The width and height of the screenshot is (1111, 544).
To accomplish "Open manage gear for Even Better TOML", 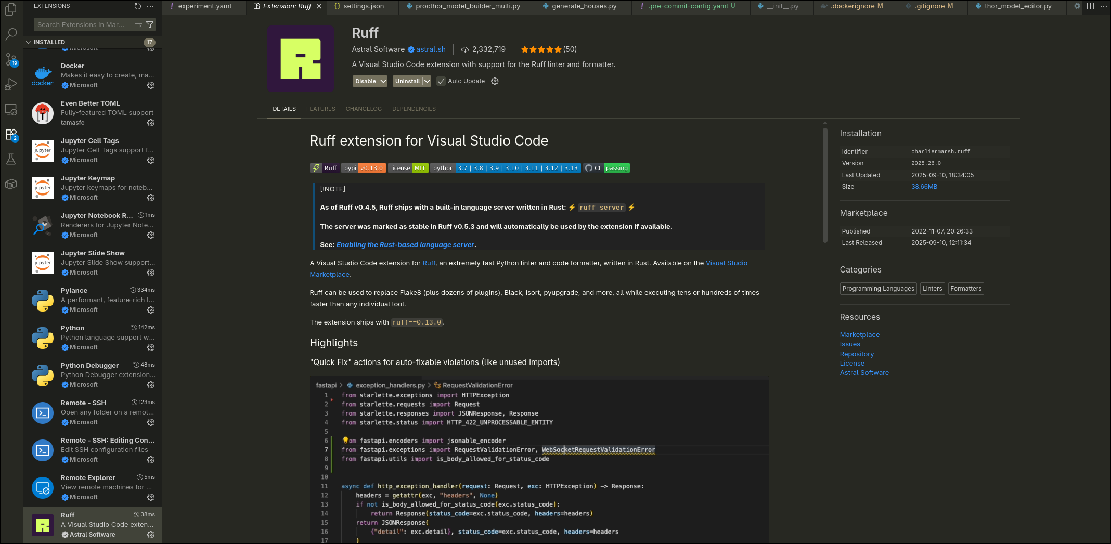I will click(x=151, y=123).
